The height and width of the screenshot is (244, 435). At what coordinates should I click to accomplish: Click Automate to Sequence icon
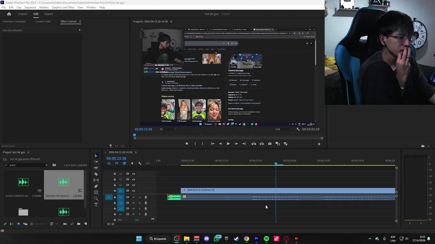pos(65,224)
